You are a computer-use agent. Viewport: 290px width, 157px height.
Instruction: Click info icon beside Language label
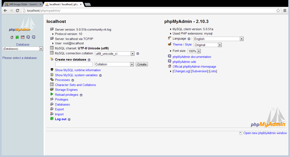189,39
